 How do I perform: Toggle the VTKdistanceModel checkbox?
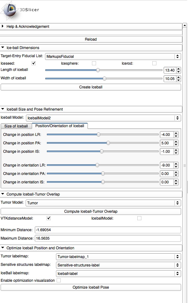pos(48,218)
